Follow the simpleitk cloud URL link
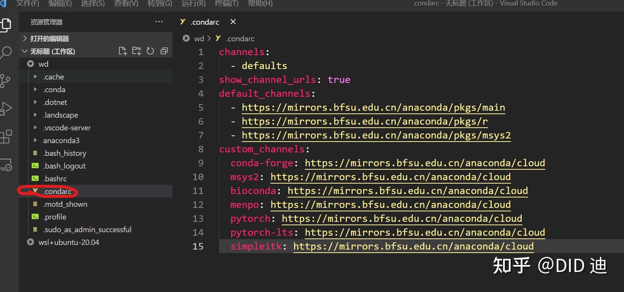Viewport: 624px width, 292px height. (413, 246)
